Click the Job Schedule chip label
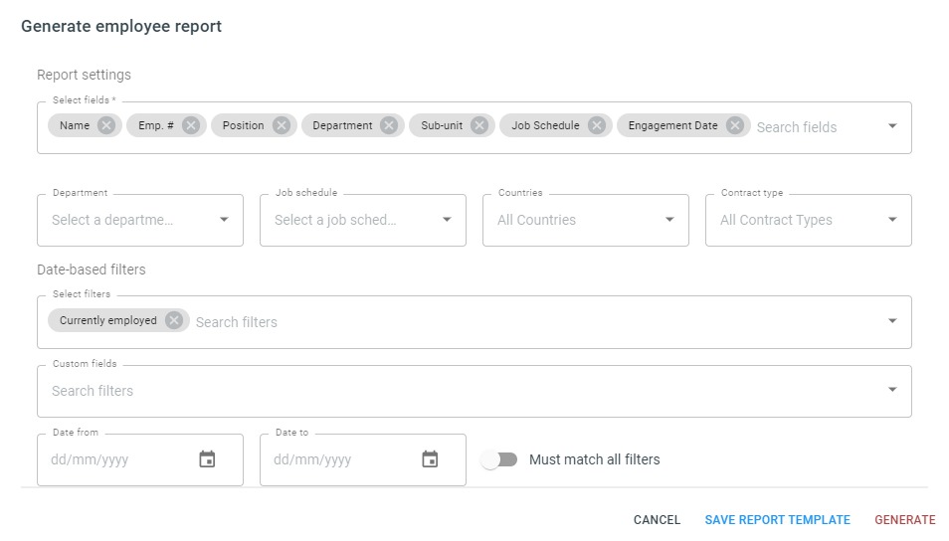Viewport: 949px width, 541px height. pos(545,125)
